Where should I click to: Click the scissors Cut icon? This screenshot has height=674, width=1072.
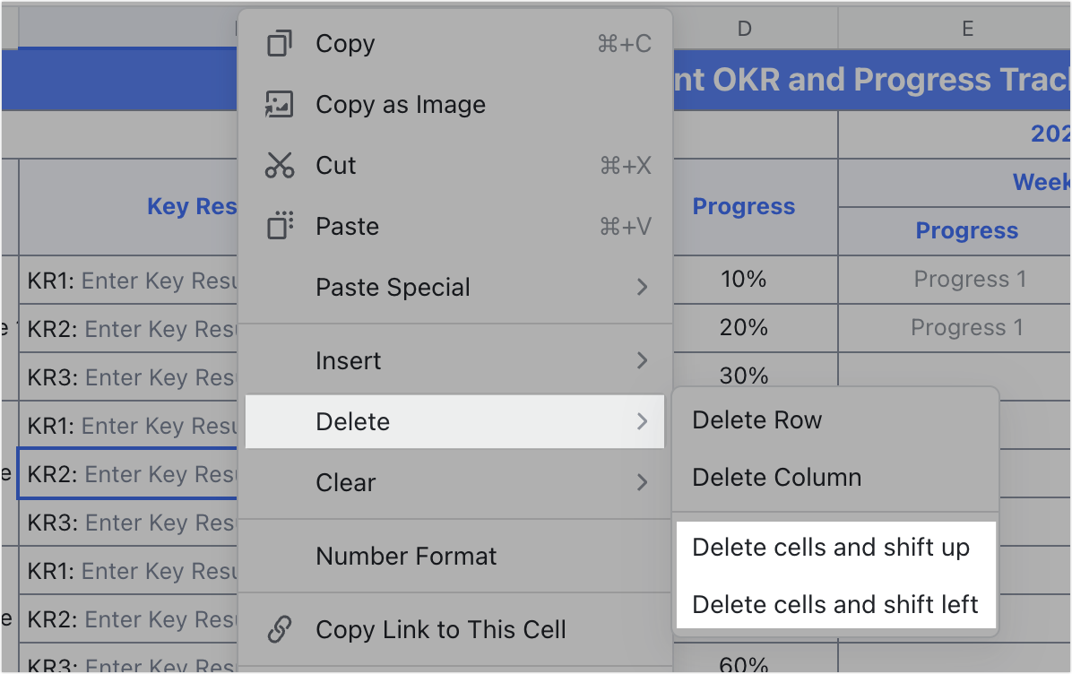280,165
